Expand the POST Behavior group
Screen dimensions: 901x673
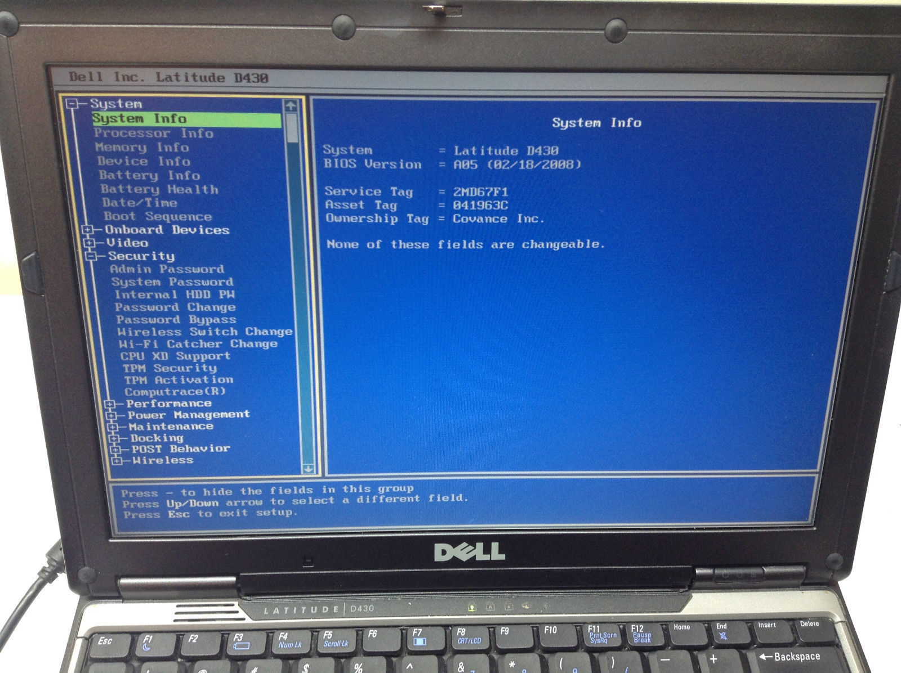(116, 449)
